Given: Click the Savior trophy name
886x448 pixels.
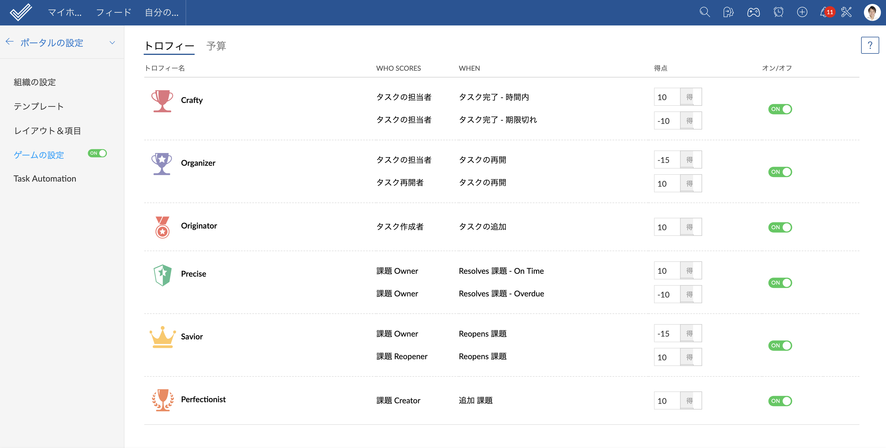Looking at the screenshot, I should click(x=192, y=337).
